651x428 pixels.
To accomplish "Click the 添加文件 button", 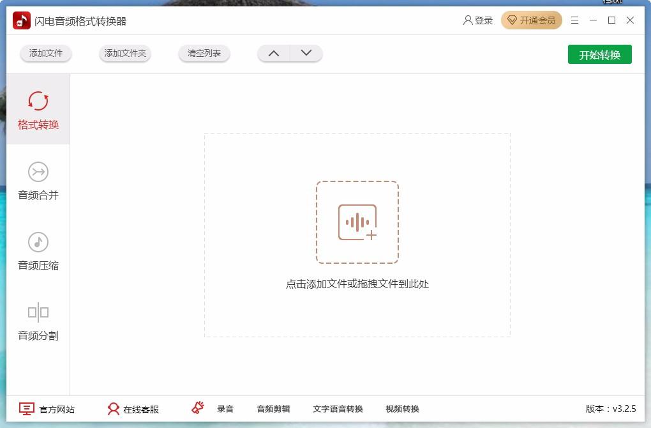I will point(46,53).
